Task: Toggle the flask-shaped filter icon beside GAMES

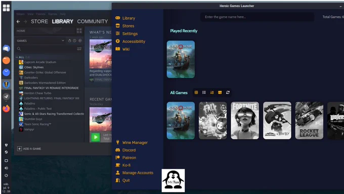Action: (x=69, y=41)
